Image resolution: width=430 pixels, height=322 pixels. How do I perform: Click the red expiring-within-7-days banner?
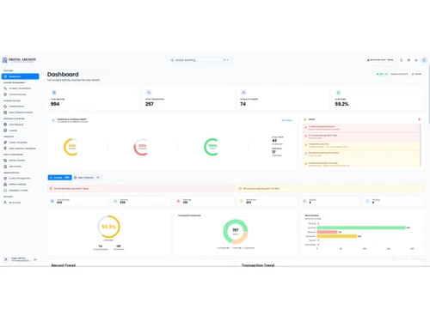pyautogui.click(x=141, y=189)
